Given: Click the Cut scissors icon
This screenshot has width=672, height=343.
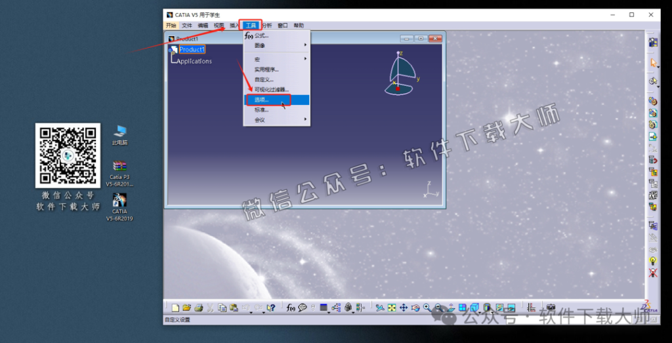Looking at the screenshot, I should (x=210, y=308).
